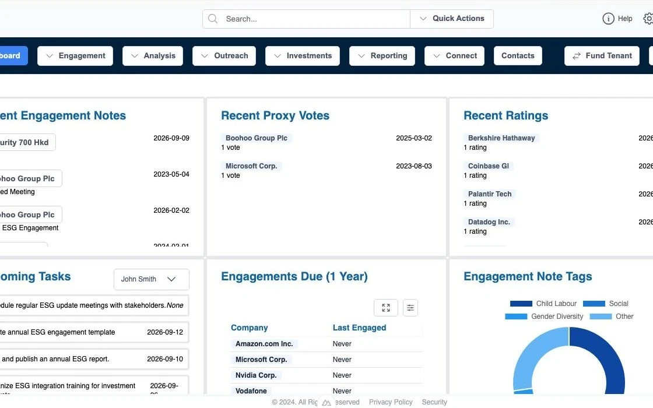Open the Help info icon
Viewport: 653px width, 408px height.
[x=608, y=19]
